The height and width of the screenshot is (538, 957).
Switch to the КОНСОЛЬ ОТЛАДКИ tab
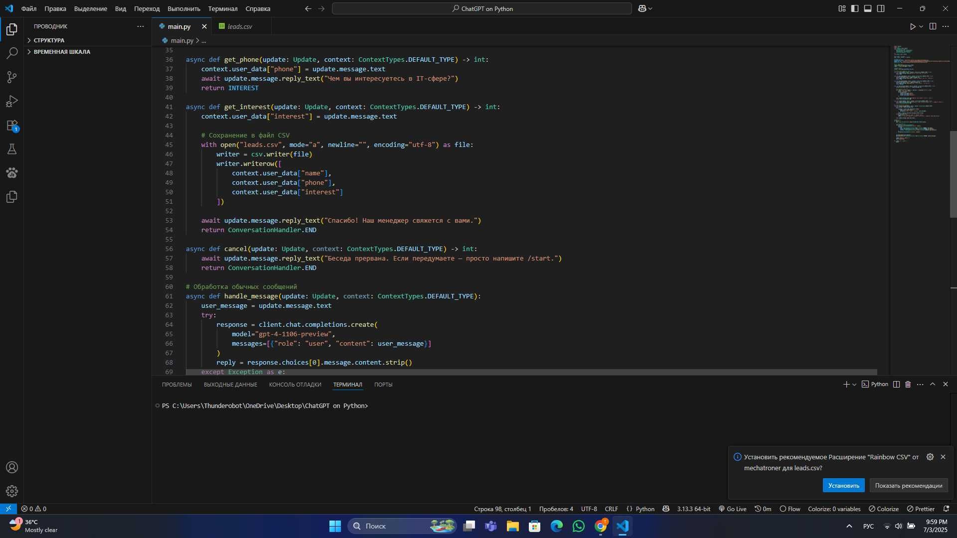point(295,385)
